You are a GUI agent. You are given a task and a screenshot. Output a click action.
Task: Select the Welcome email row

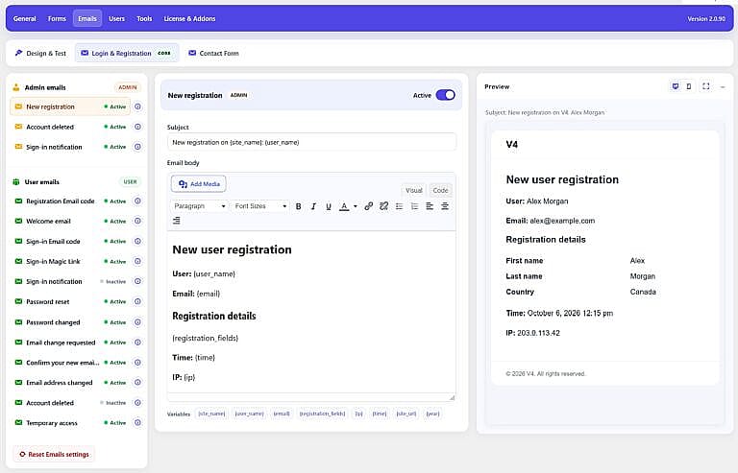tap(70, 222)
